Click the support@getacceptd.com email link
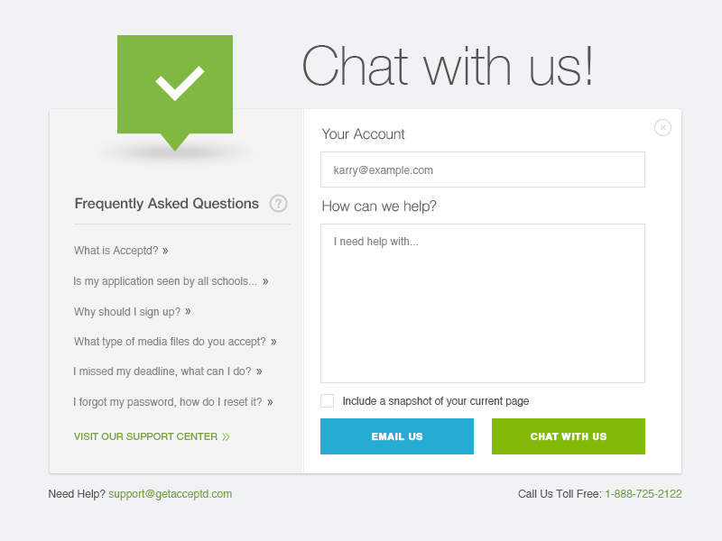 pyautogui.click(x=171, y=494)
